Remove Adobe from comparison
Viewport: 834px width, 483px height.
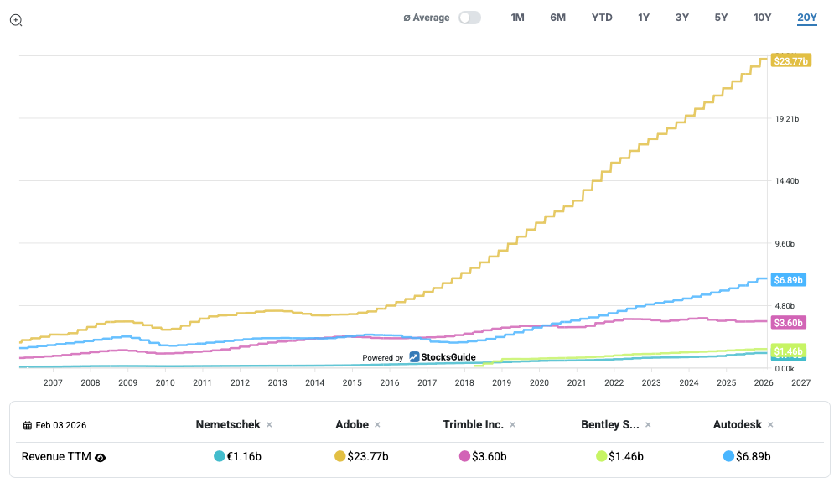[x=377, y=425]
